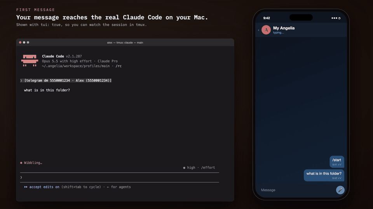Click the "typing..." status under My Angelia
The height and width of the screenshot is (209, 373).
(x=278, y=33)
